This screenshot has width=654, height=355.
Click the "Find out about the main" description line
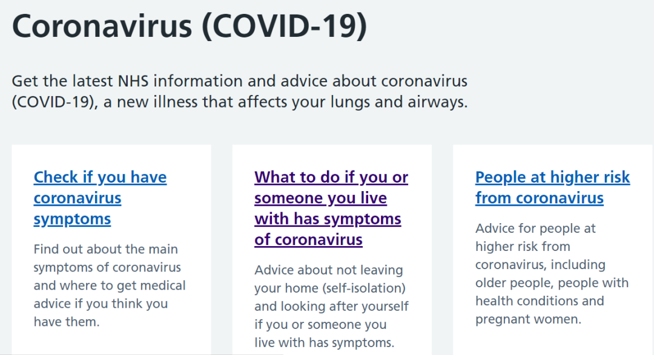(105, 249)
